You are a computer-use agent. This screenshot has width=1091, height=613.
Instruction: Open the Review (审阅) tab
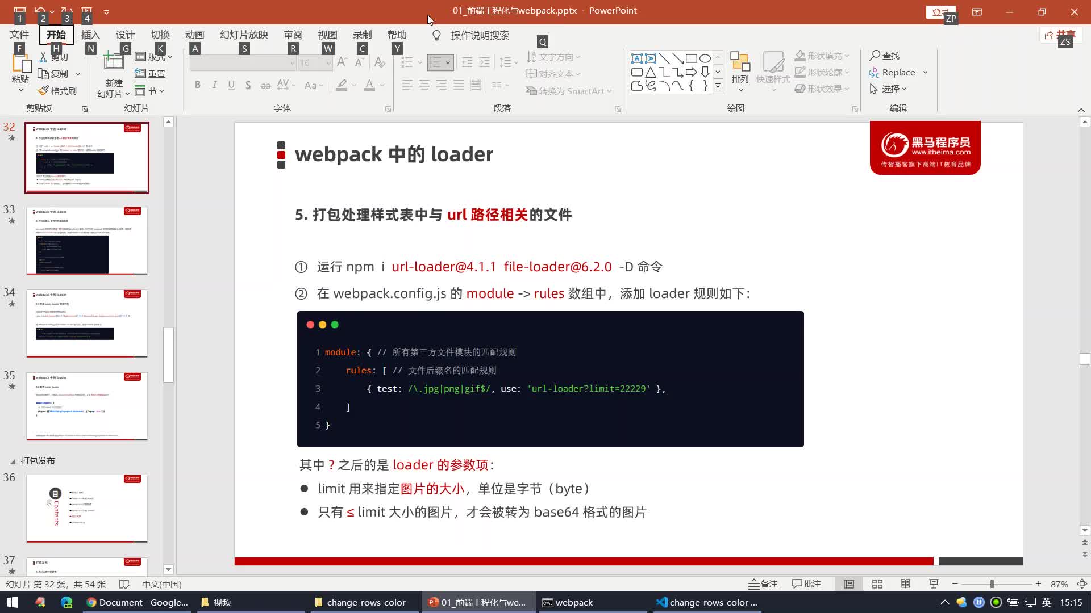click(293, 35)
